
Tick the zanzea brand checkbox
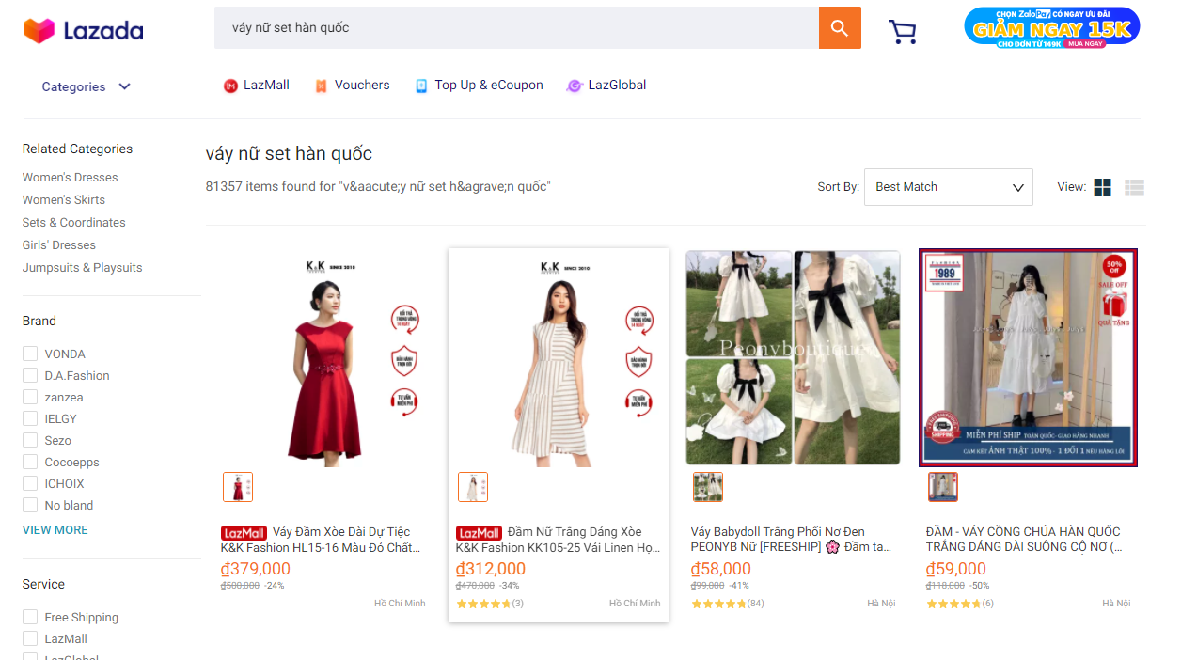tap(30, 397)
